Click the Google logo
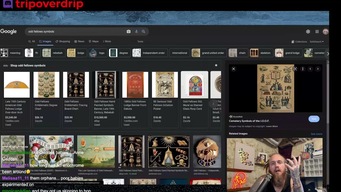This screenshot has width=341, height=192. point(9,31)
